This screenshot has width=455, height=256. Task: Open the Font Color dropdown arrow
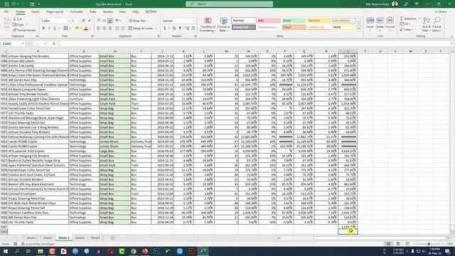(x=90, y=28)
